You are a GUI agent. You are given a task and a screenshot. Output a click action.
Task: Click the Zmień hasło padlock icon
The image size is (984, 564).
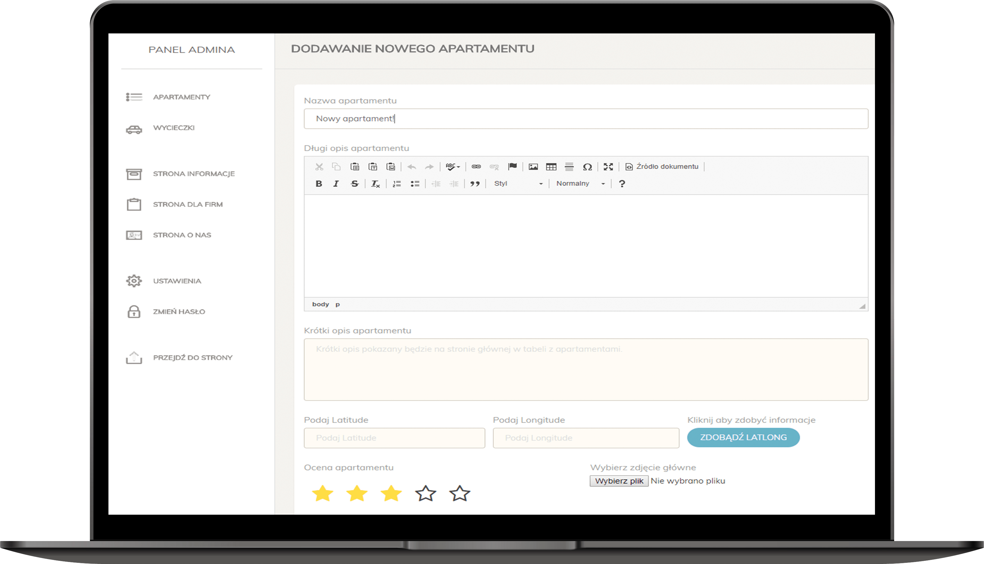click(x=134, y=311)
